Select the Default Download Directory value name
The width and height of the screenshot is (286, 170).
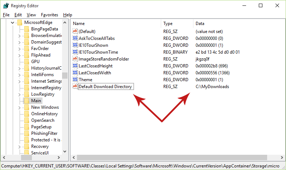tap(105, 87)
